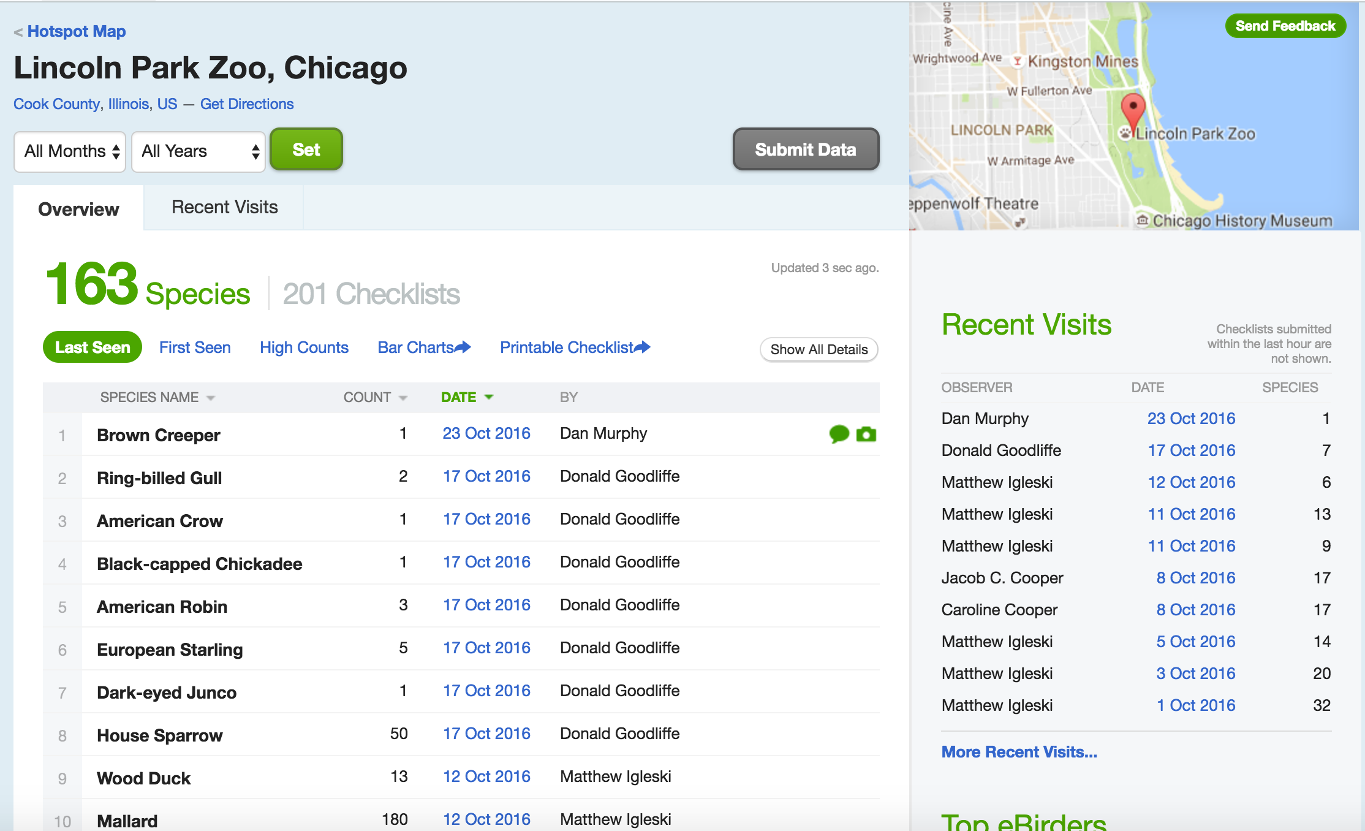Open the All Months dropdown
The image size is (1365, 831).
(70, 151)
